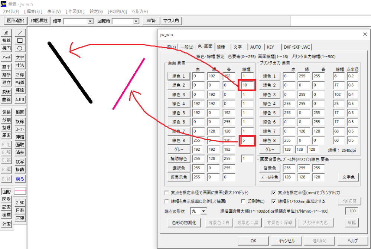Choose the 接円 tangent circle tool

(x=6, y=48)
